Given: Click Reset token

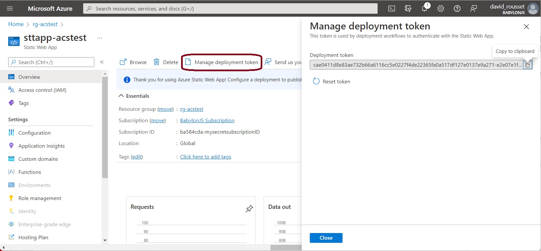Looking at the screenshot, I should click(332, 81).
